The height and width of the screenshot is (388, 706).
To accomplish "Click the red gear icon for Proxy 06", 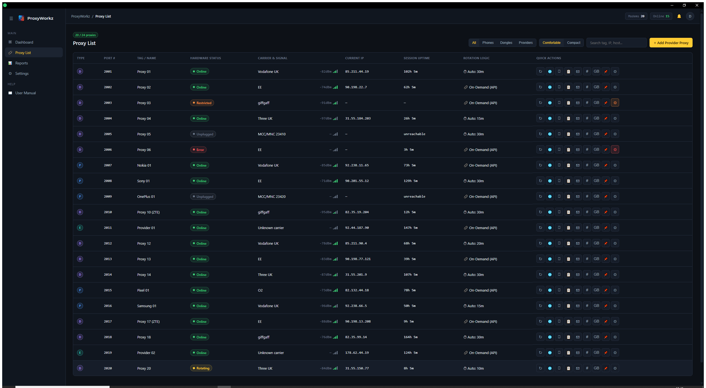I will click(615, 150).
